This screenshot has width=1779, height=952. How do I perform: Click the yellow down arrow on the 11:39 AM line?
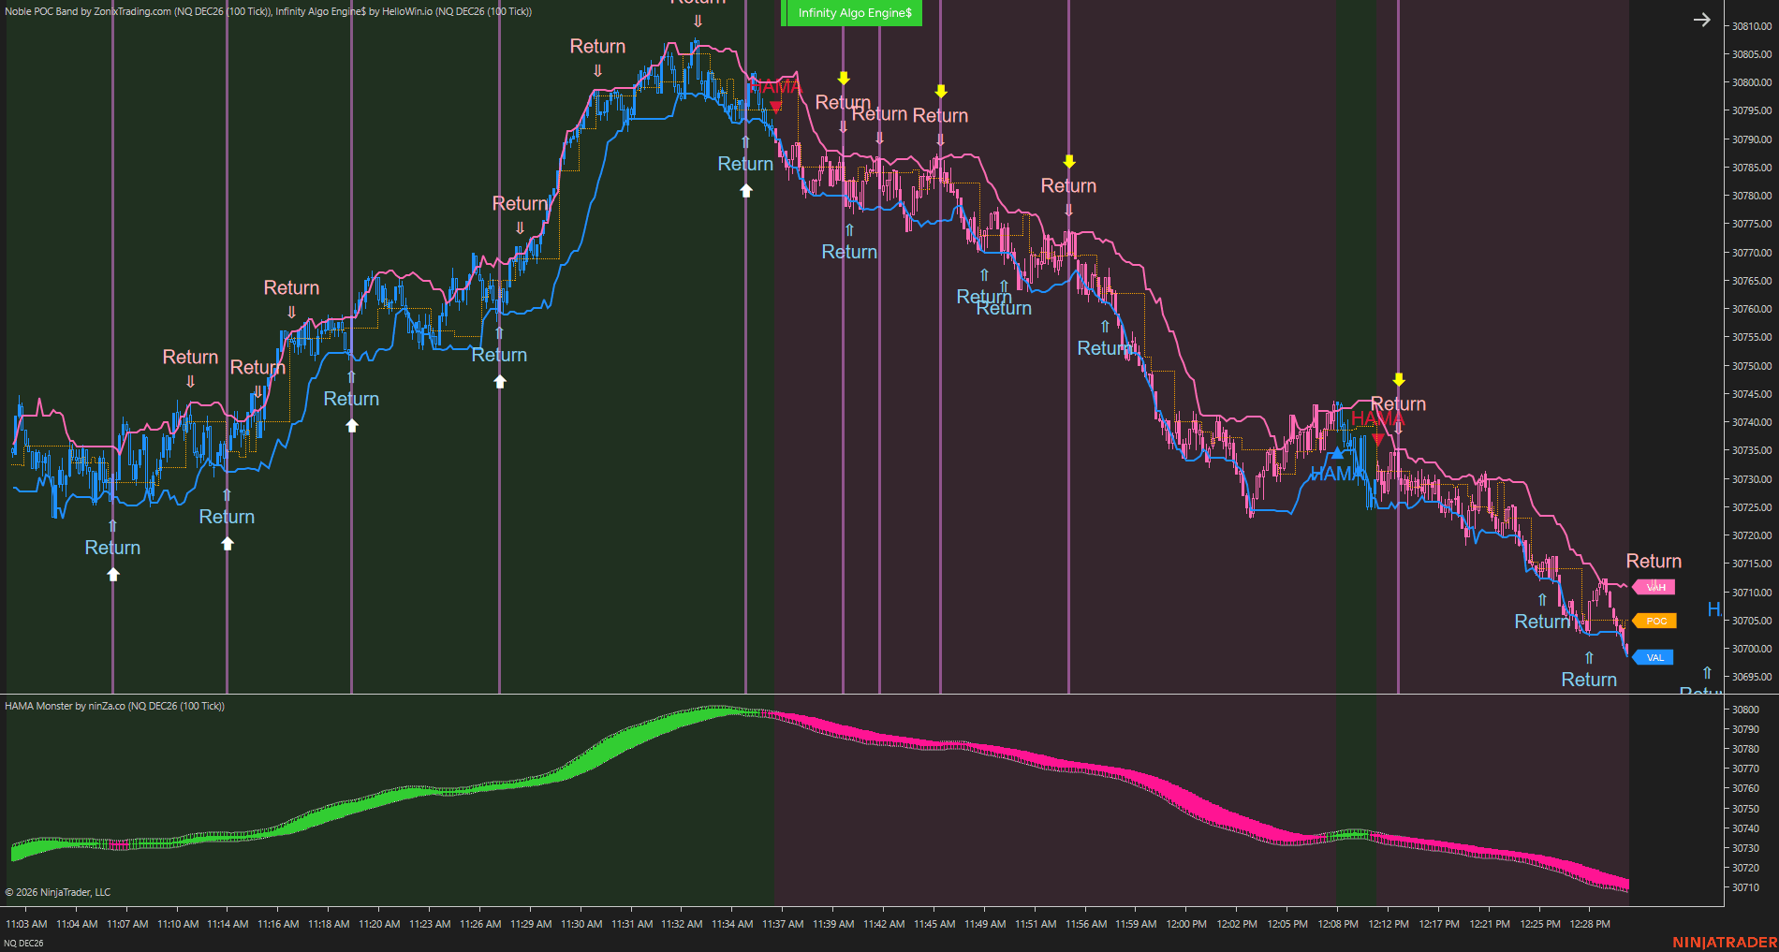843,78
